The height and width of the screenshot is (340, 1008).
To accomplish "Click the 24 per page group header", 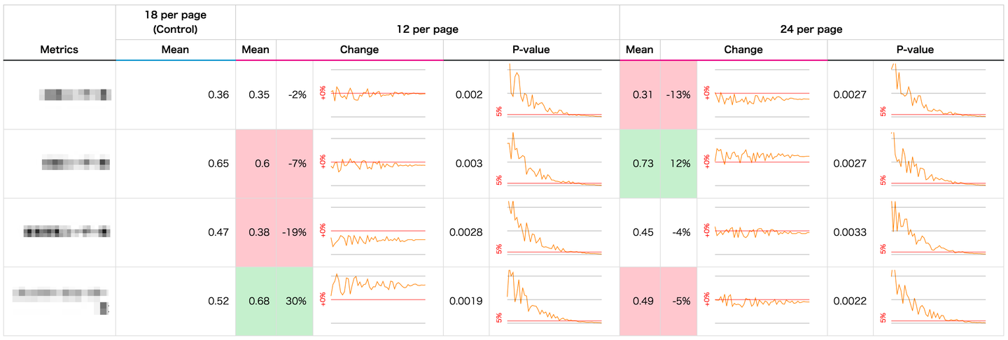I will coord(811,29).
